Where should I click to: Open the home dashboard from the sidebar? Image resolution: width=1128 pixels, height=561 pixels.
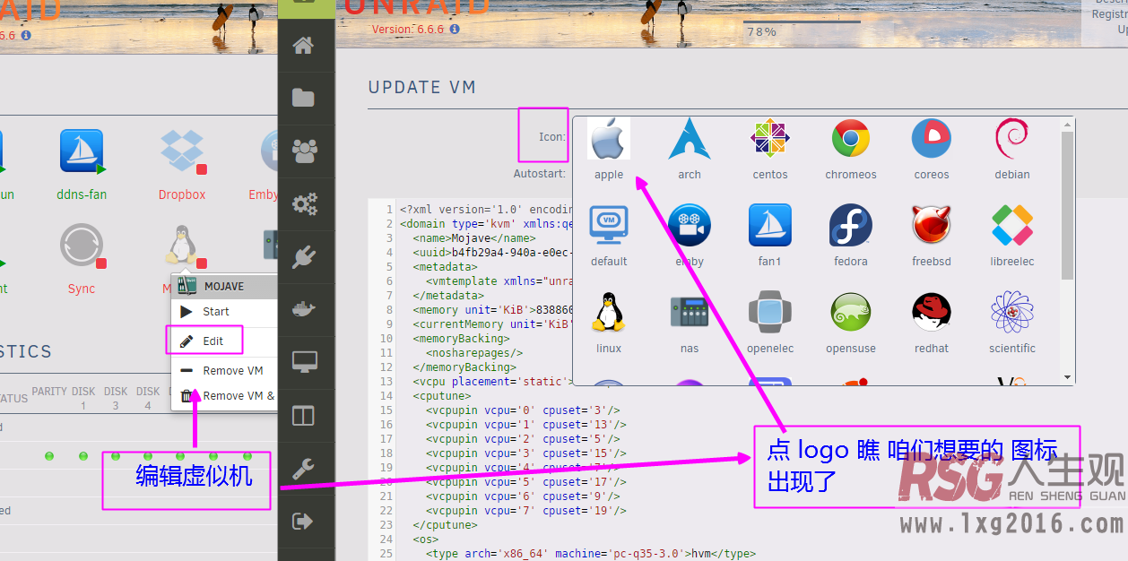pos(304,46)
